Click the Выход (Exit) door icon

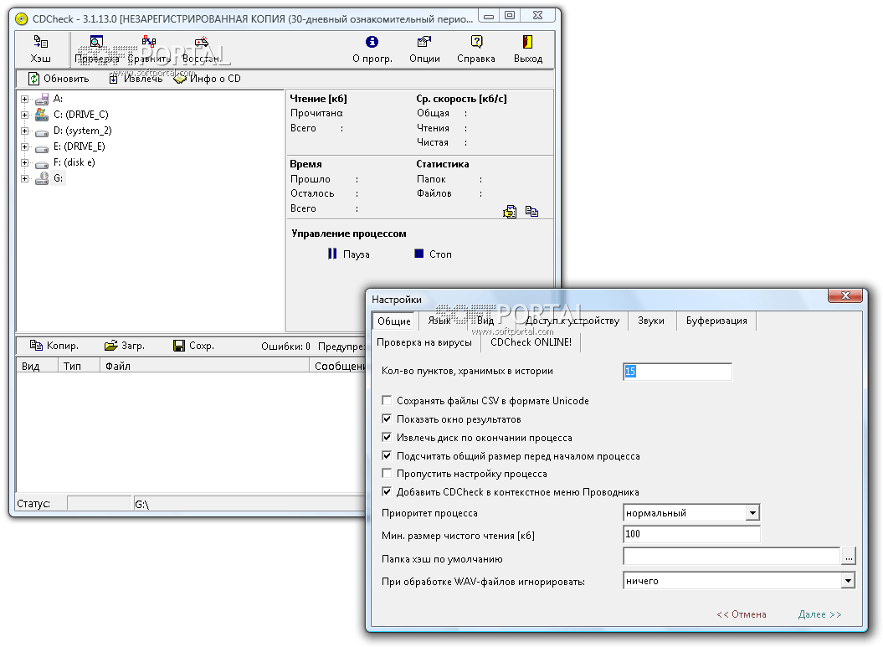point(527,42)
